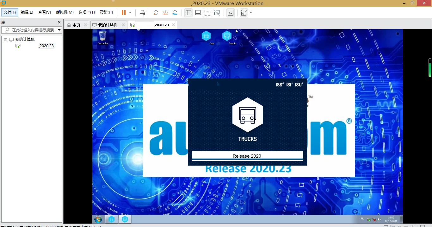Toggle the thumbnail bar view
This screenshot has width=432, height=227.
(198, 13)
